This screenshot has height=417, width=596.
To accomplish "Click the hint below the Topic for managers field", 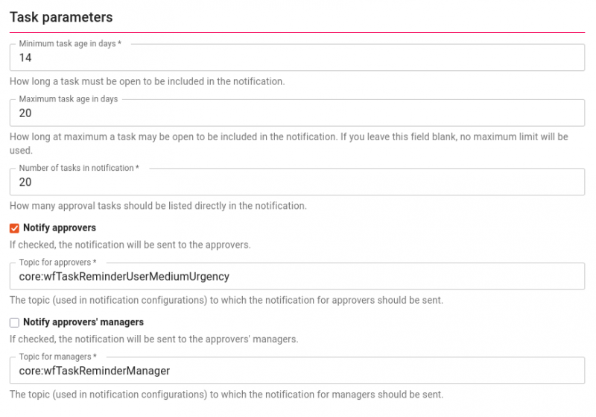I will [x=226, y=394].
